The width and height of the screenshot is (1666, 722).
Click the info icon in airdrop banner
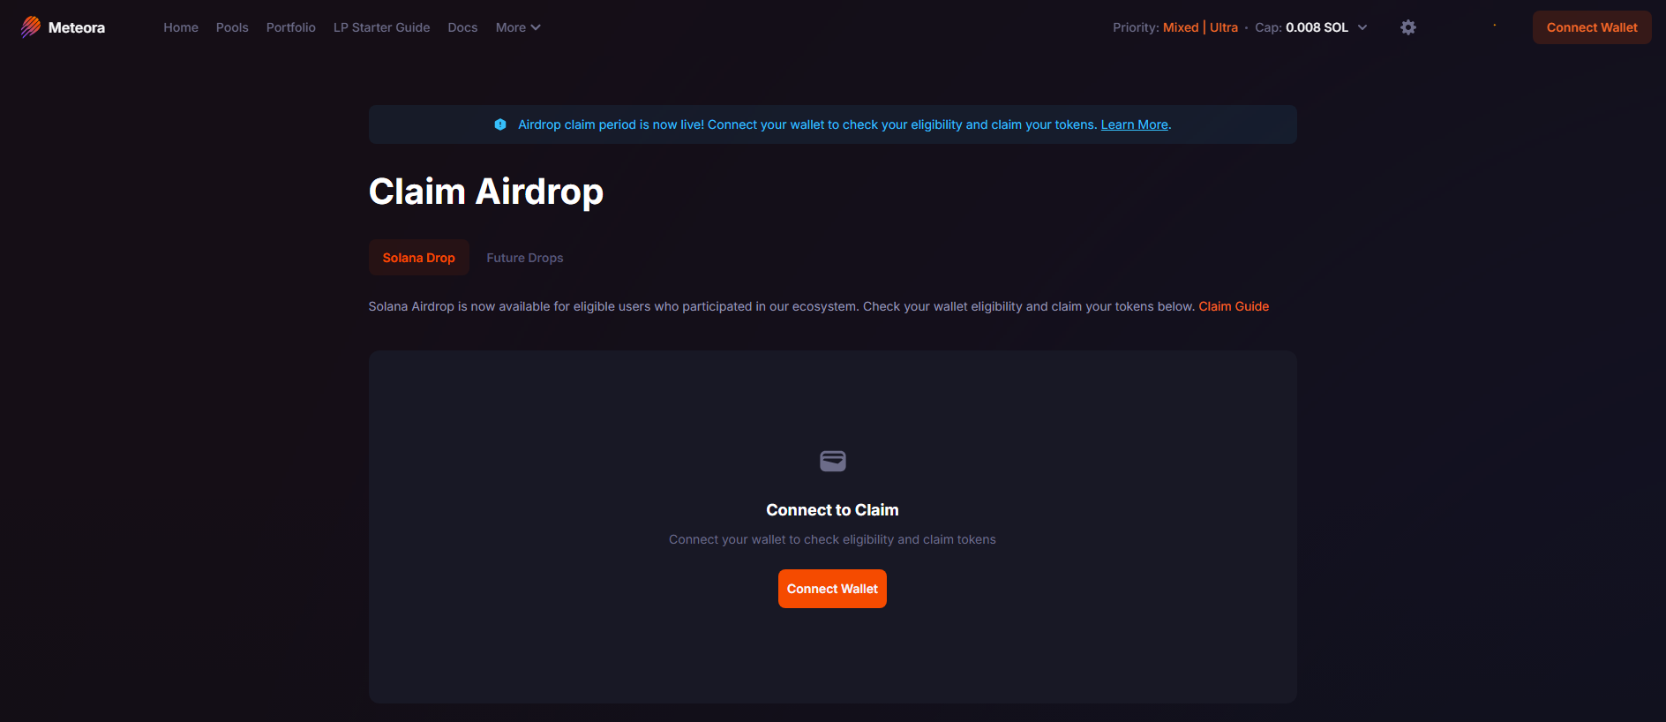tap(500, 124)
